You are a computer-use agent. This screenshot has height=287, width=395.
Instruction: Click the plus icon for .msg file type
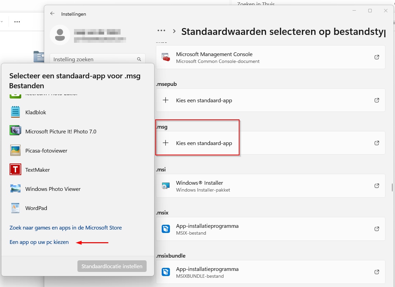point(166,143)
